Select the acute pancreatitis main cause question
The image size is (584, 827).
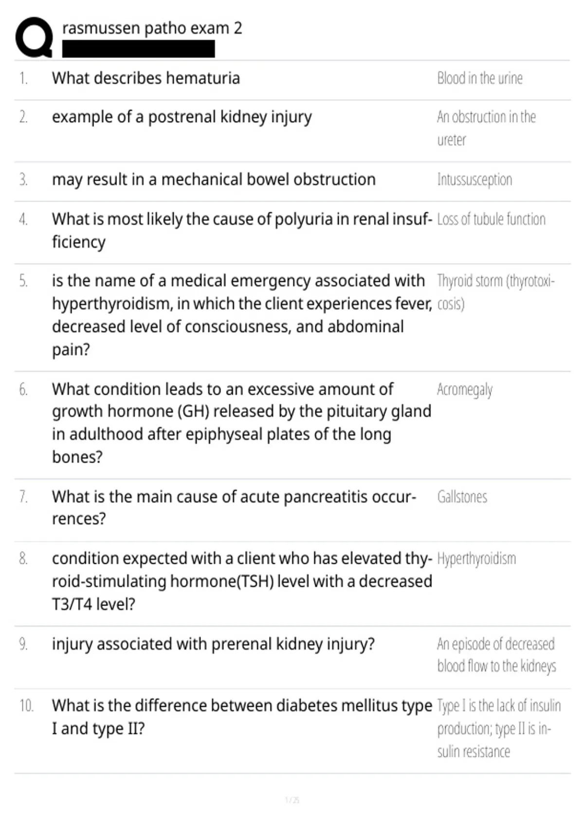pos(234,507)
